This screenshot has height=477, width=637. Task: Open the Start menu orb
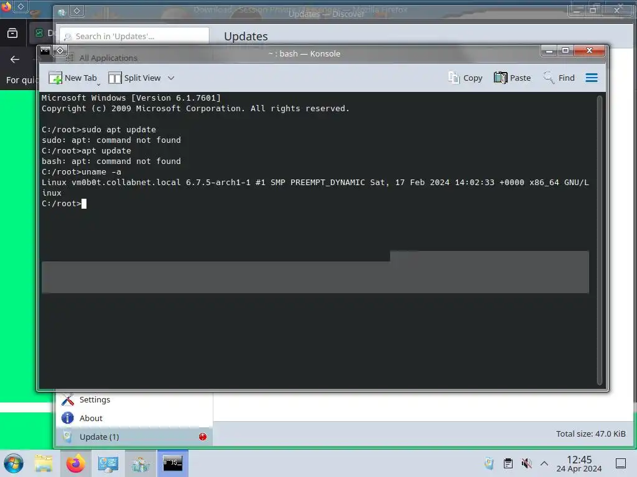pos(14,463)
